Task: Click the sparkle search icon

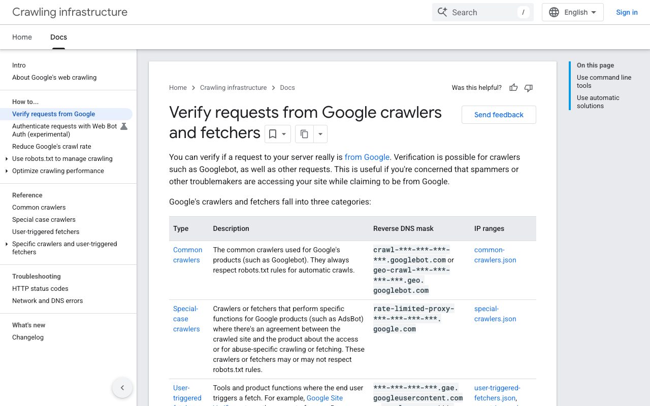Action: click(442, 12)
